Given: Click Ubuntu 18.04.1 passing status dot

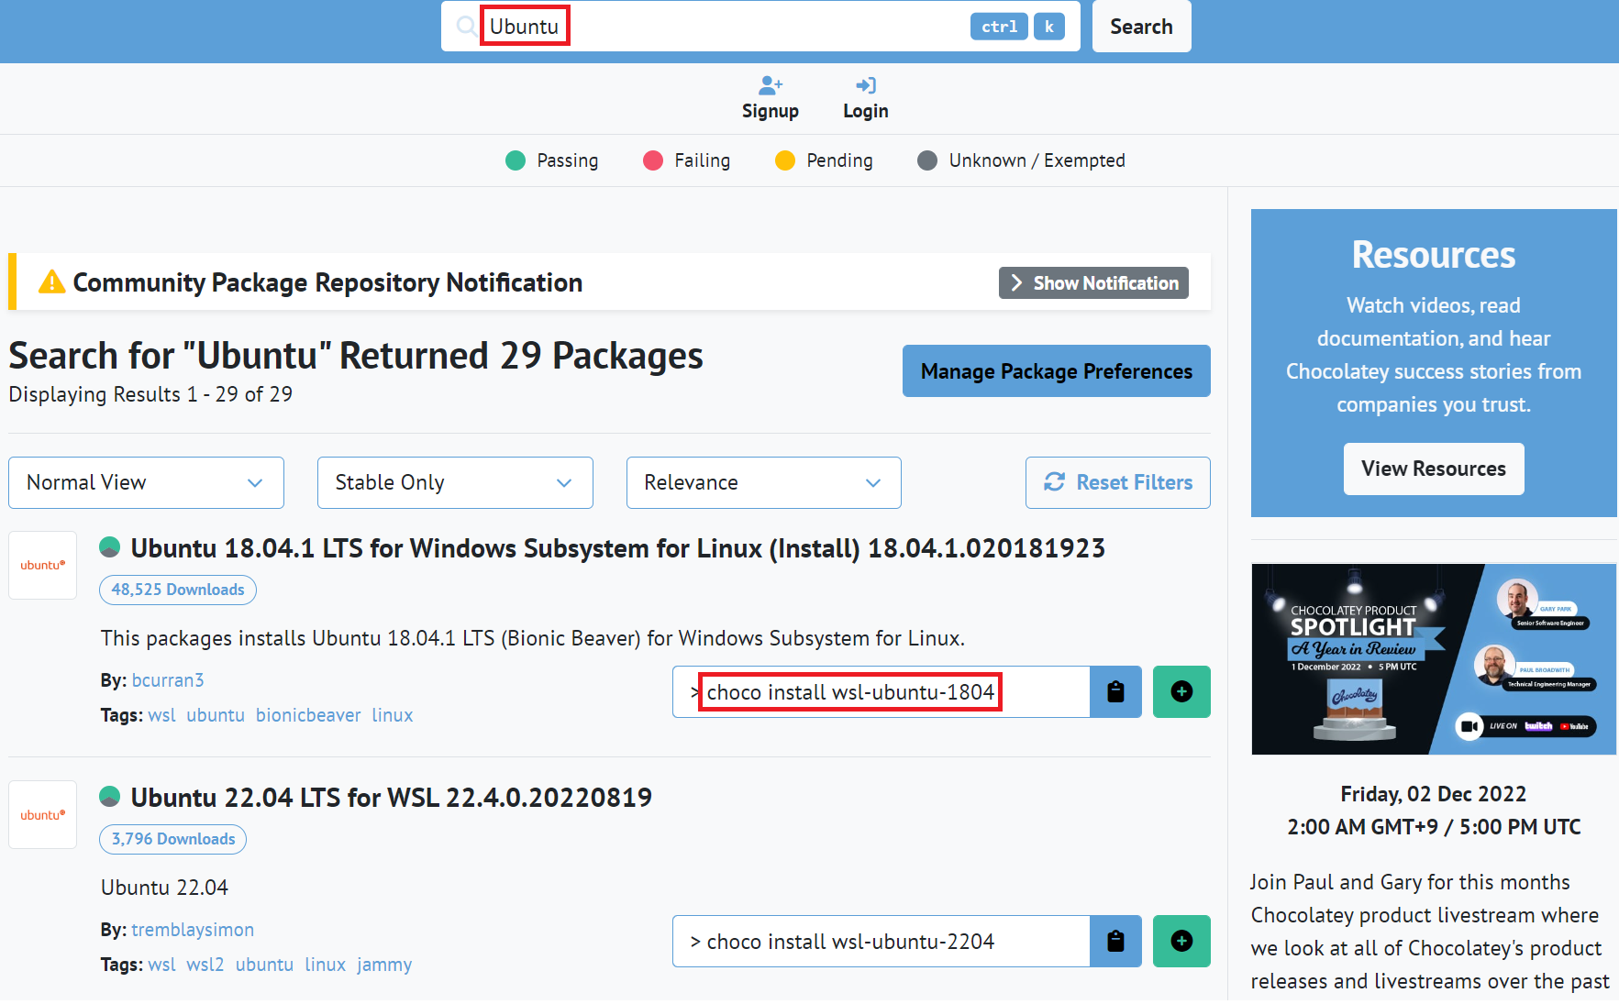Looking at the screenshot, I should (110, 547).
